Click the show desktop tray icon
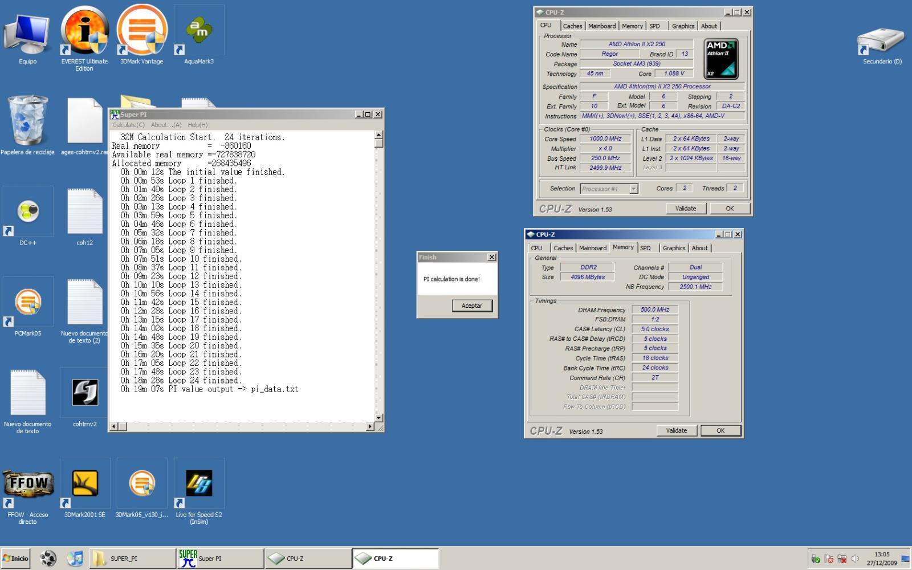 (905, 559)
